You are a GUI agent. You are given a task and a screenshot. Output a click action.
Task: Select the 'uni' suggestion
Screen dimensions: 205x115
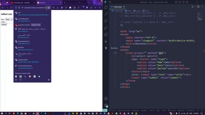pos(32,13)
